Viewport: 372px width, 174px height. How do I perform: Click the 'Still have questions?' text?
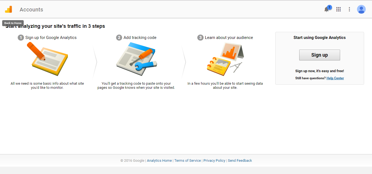[x=310, y=78]
